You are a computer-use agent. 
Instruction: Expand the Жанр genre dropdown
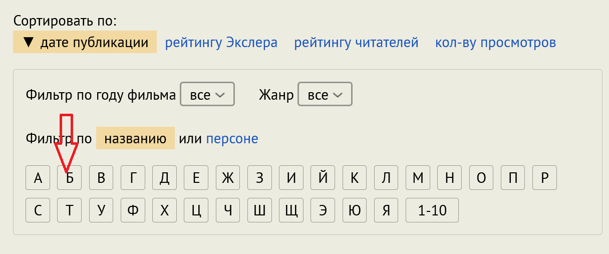[x=325, y=95]
